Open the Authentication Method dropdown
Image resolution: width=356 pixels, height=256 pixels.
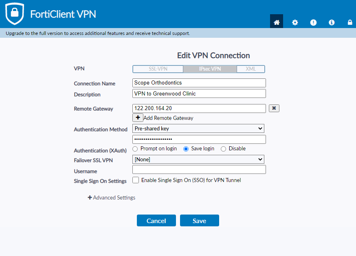point(198,128)
